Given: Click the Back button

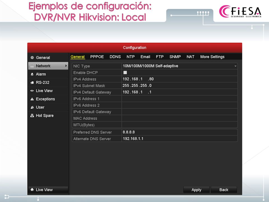Looking at the screenshot, I should click(224, 190).
